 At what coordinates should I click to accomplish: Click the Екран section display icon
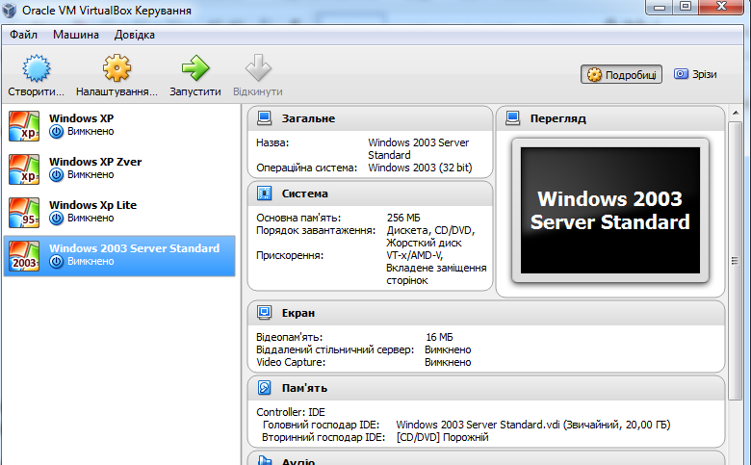tap(265, 312)
